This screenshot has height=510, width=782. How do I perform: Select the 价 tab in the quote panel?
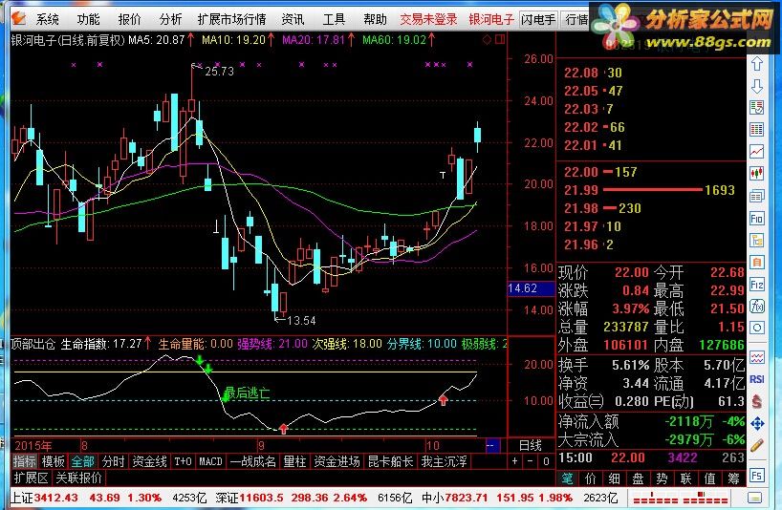pos(591,478)
